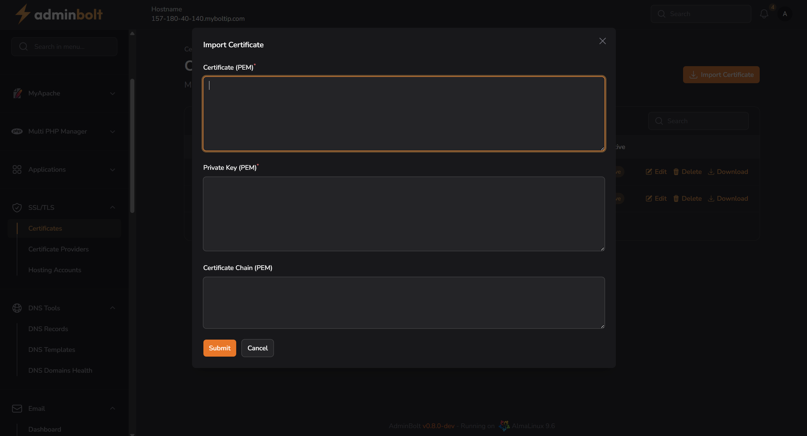Click the Delete trash icon on second certificate row
Viewport: 807px width, 436px height.
coord(676,198)
